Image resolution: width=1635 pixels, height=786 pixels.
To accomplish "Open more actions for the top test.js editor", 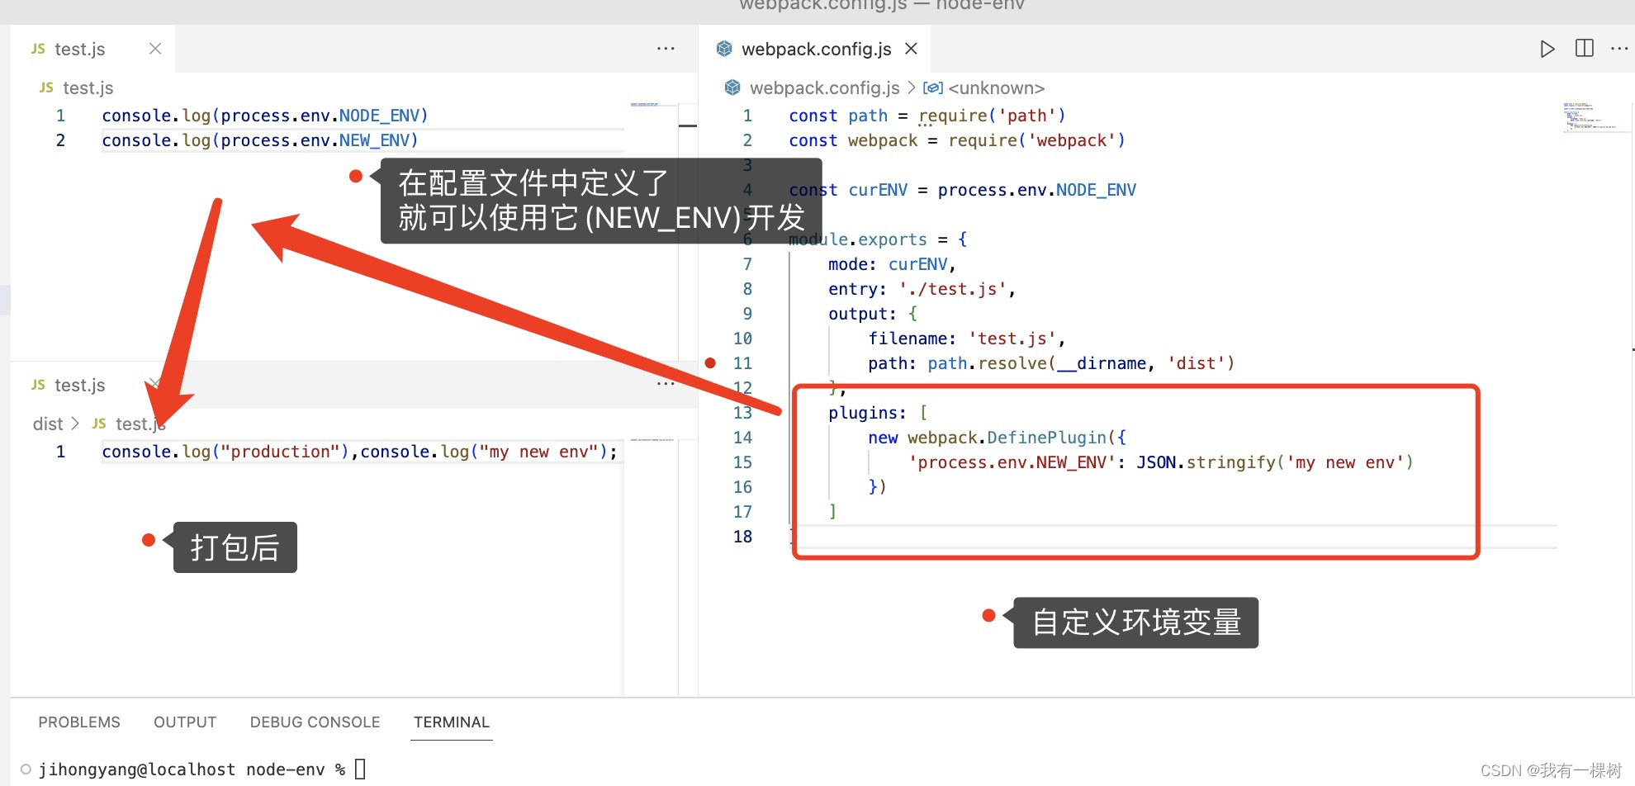I will [x=666, y=49].
